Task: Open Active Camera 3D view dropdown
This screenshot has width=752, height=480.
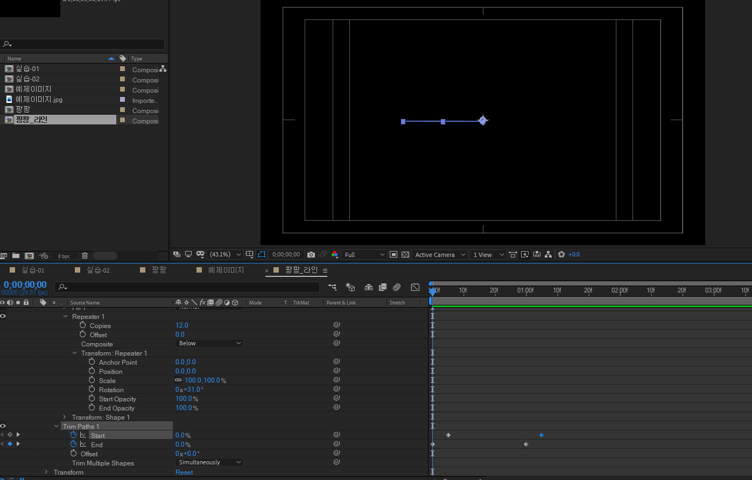Action: click(x=440, y=254)
